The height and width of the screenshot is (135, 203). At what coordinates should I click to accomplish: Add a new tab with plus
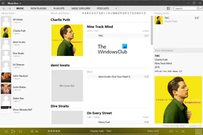(x=116, y=8)
